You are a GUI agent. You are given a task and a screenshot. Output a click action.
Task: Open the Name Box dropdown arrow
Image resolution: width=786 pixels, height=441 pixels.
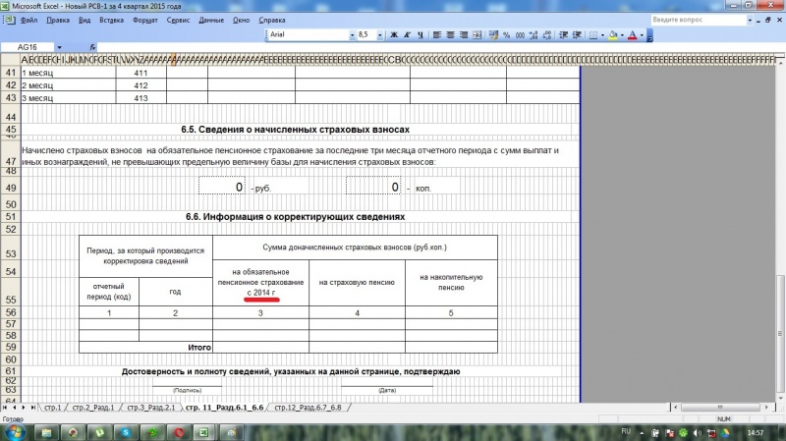pos(60,47)
